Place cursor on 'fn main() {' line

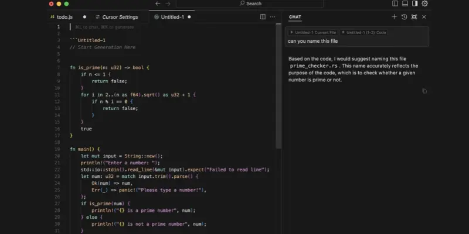85,149
